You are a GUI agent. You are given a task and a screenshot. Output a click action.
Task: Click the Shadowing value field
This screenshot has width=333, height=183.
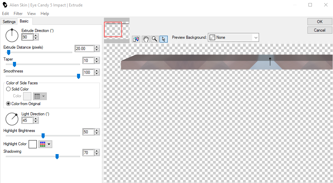(x=88, y=152)
